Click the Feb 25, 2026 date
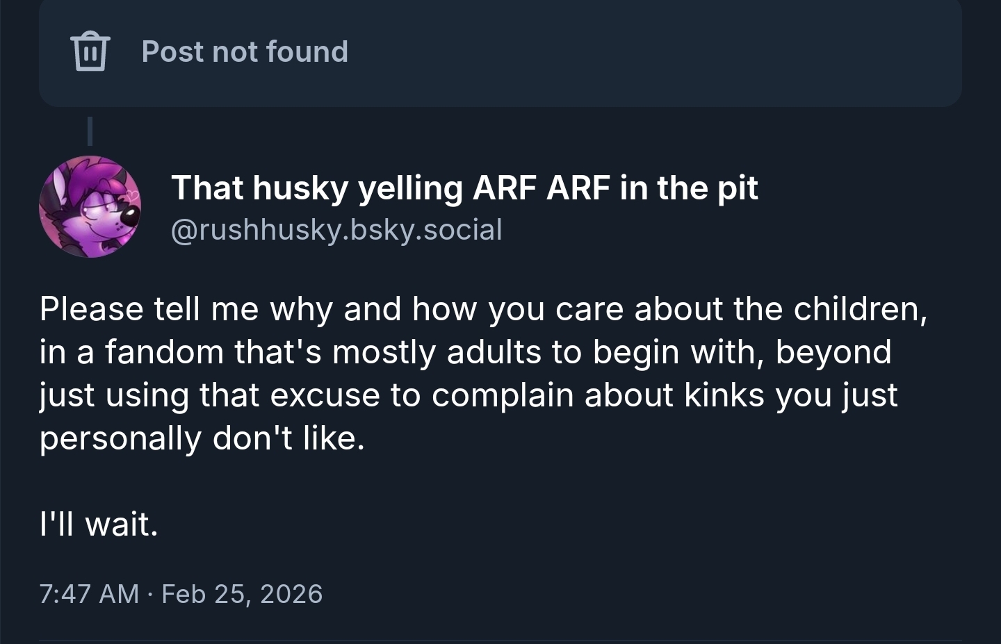 (242, 594)
